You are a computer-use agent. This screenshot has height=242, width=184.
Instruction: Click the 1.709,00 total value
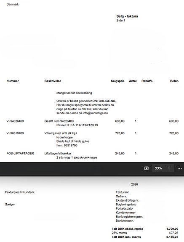tap(172, 229)
